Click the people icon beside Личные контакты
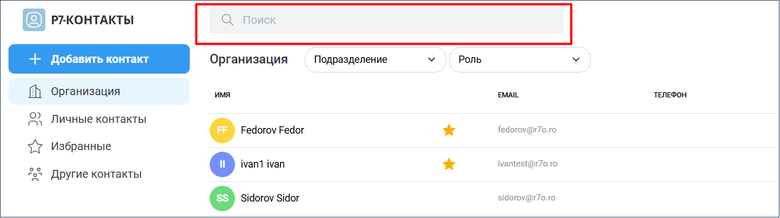 (35, 119)
